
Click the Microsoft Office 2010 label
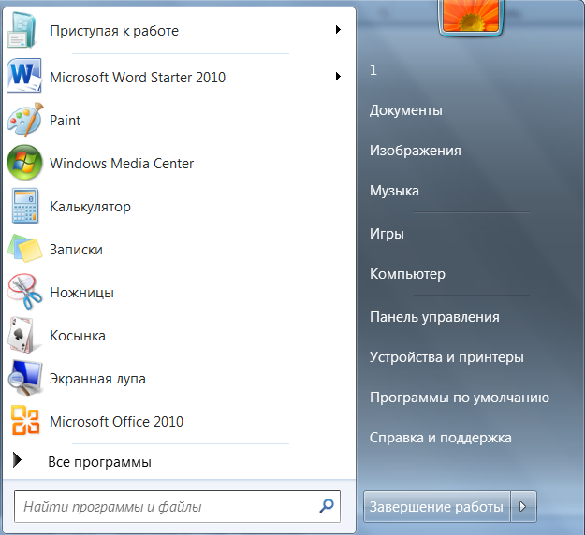[116, 422]
